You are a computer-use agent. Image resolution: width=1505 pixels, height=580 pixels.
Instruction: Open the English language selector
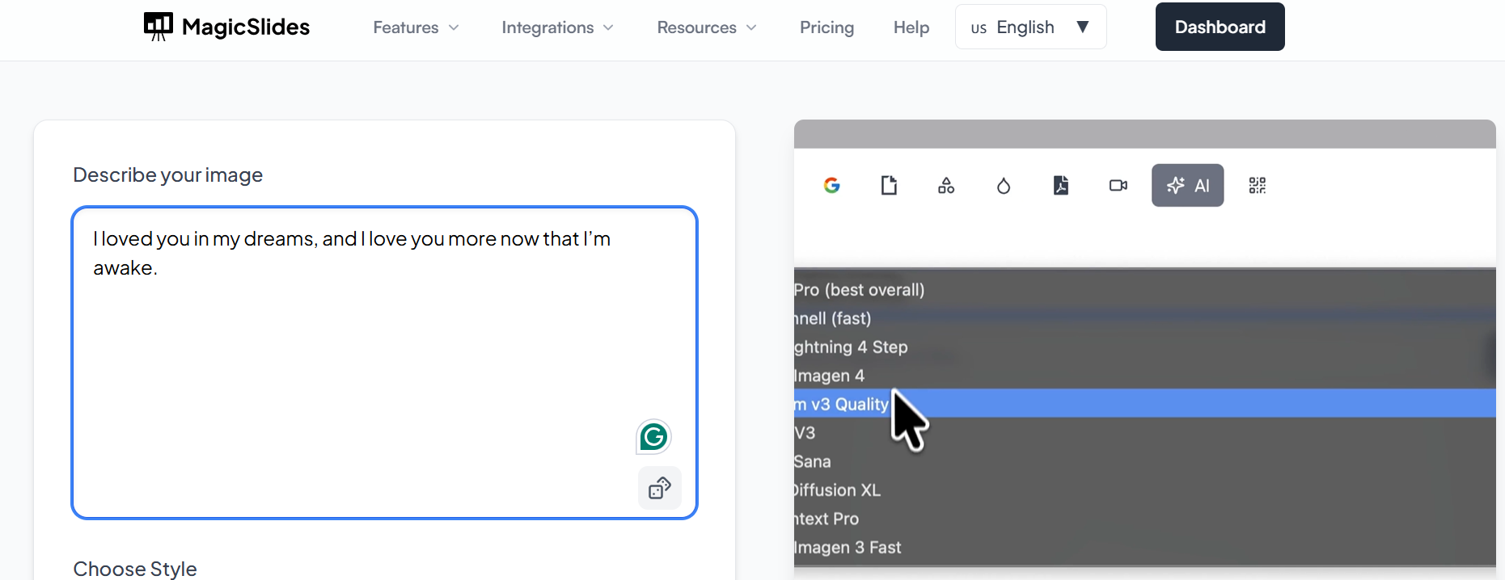click(1030, 27)
